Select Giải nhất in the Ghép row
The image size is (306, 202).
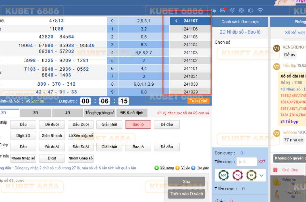coord(109,147)
